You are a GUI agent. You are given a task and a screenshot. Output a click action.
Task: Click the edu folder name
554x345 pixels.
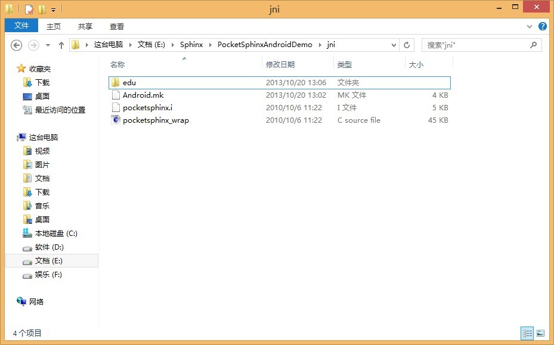(x=129, y=83)
